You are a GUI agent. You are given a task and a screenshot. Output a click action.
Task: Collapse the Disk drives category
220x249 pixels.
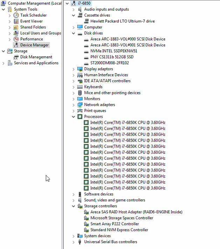73,33
